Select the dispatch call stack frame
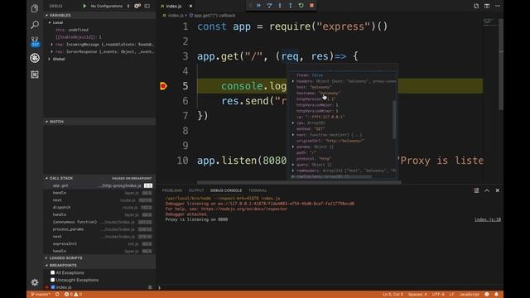Screen dimensions: 530x298 pyautogui.click(x=99, y=208)
